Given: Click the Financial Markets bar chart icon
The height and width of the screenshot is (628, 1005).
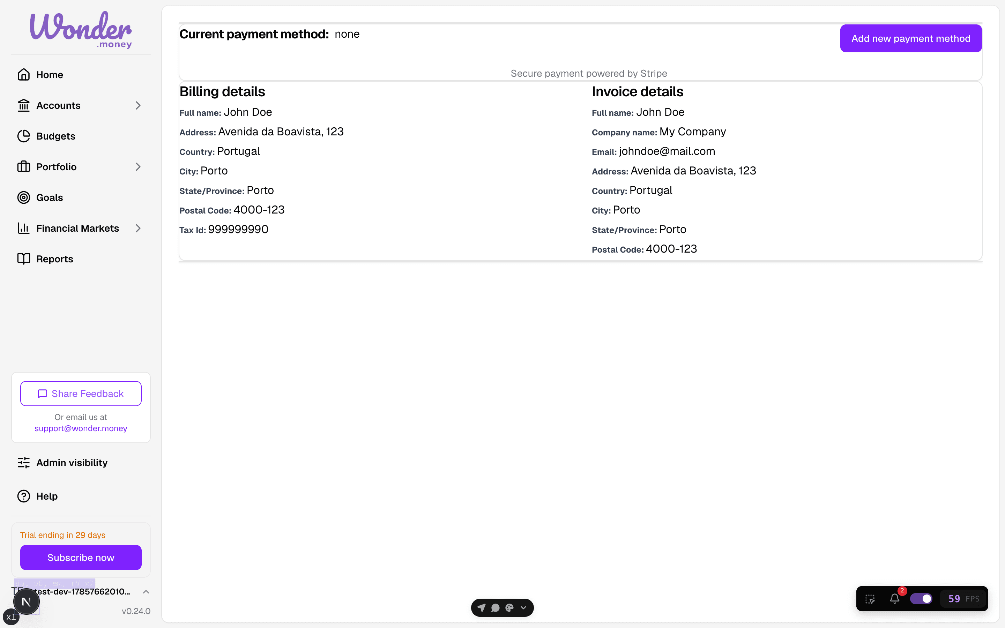Looking at the screenshot, I should pyautogui.click(x=24, y=229).
